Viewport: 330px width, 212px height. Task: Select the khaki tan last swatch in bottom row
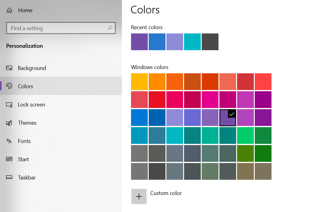pos(263,172)
